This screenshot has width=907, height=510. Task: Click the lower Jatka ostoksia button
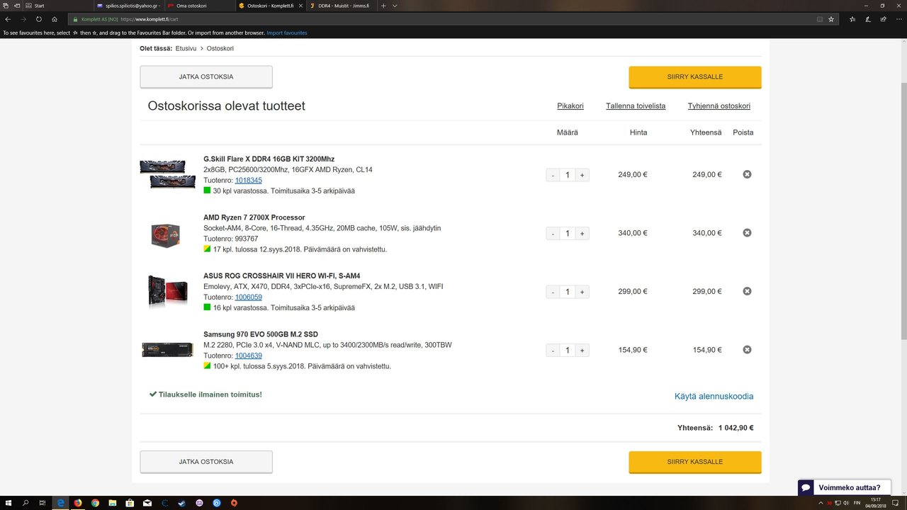click(x=206, y=462)
